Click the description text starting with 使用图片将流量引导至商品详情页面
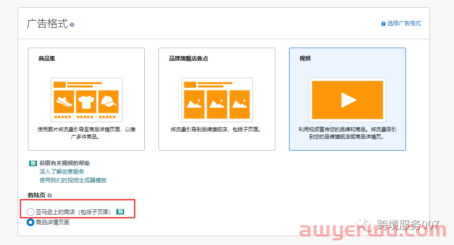454x245 pixels. click(86, 133)
